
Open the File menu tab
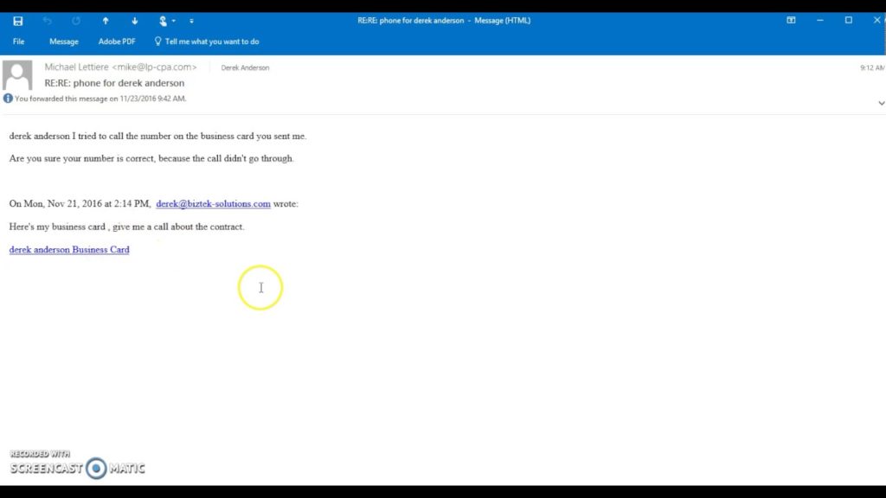click(18, 41)
